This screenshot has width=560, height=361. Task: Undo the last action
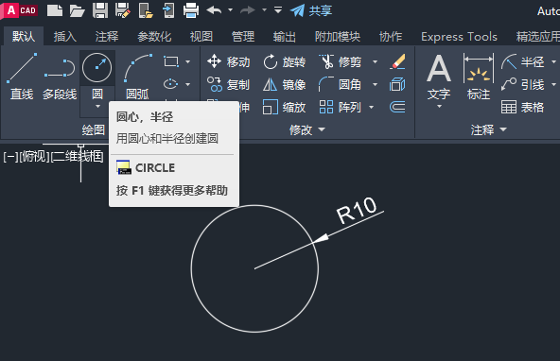[214, 10]
